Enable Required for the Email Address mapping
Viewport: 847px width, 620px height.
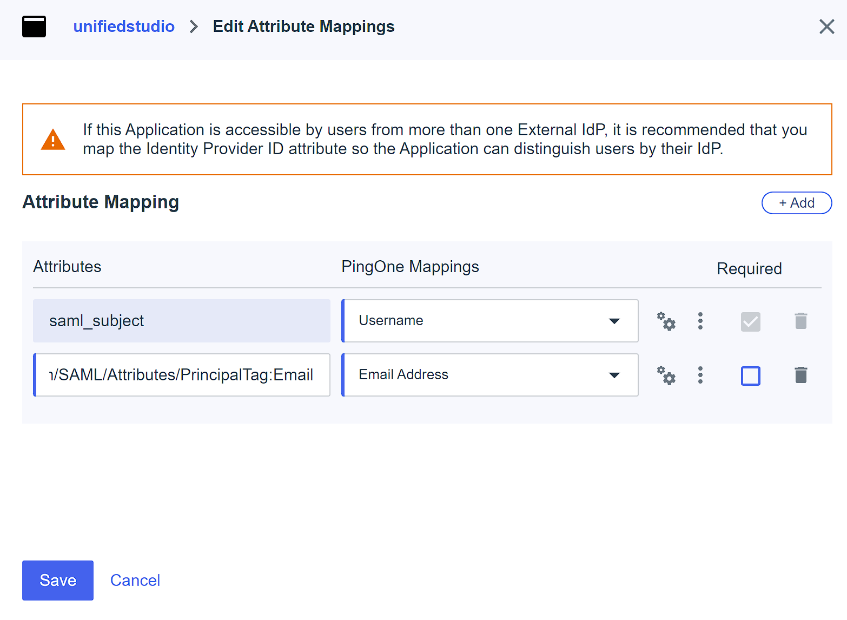(x=750, y=375)
